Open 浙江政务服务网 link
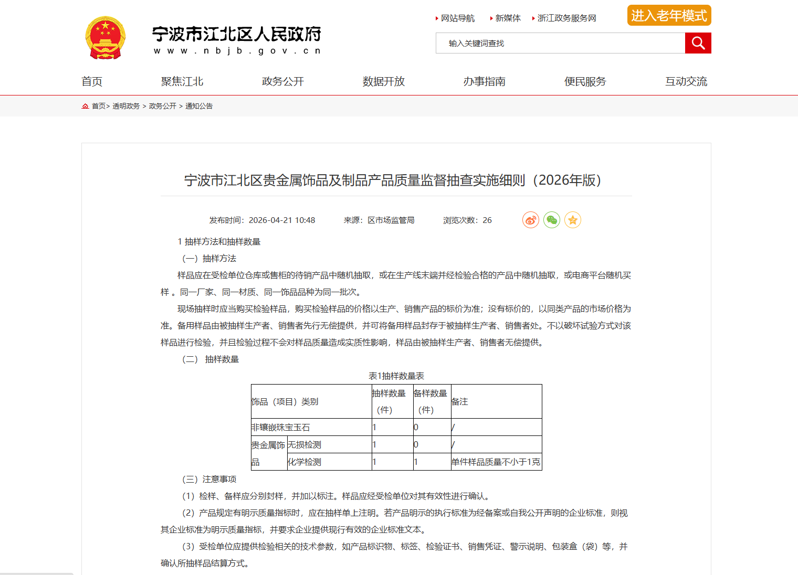This screenshot has height=575, width=798. coord(566,18)
